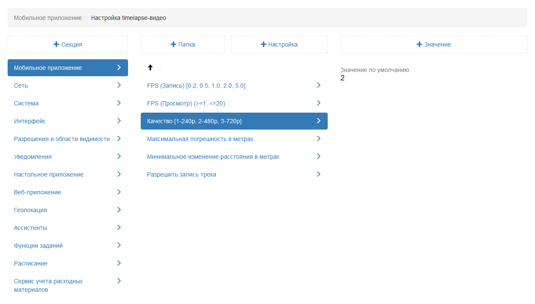
Task: Open Разрешения и области видимости section
Action: (62, 139)
